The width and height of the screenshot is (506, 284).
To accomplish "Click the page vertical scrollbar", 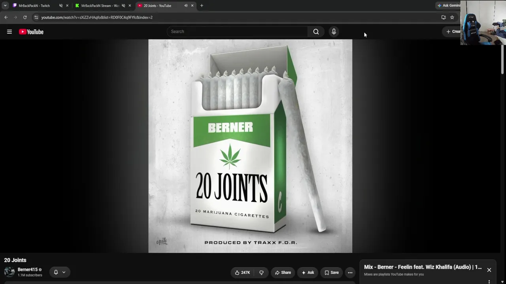I will point(503,59).
